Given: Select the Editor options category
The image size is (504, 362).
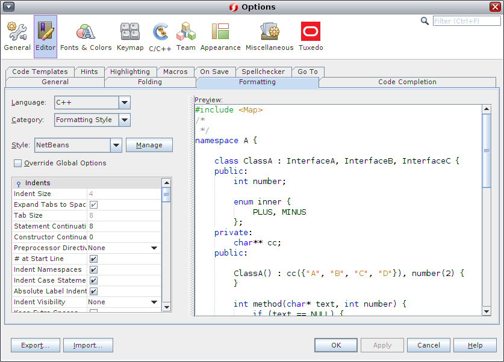Looking at the screenshot, I should click(45, 36).
